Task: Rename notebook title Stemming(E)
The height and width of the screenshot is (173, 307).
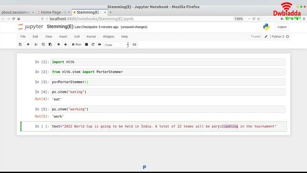Action: point(60,27)
